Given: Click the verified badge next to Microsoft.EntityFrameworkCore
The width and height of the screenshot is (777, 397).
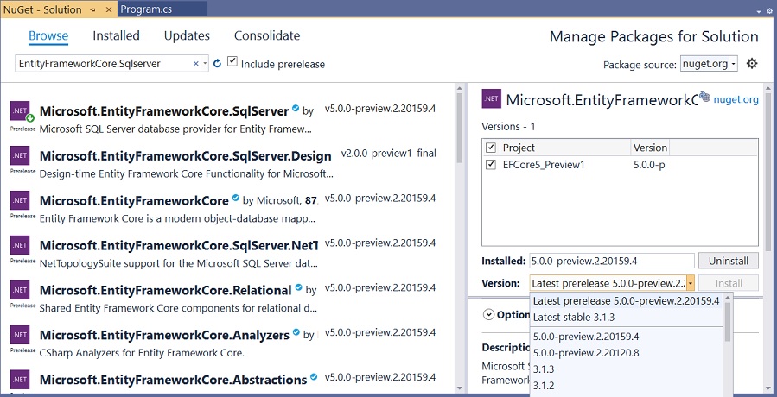Looking at the screenshot, I should [236, 198].
